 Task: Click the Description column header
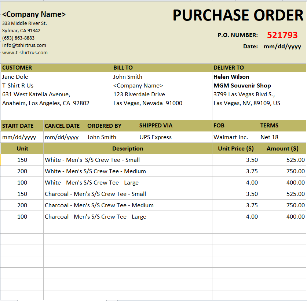128,149
